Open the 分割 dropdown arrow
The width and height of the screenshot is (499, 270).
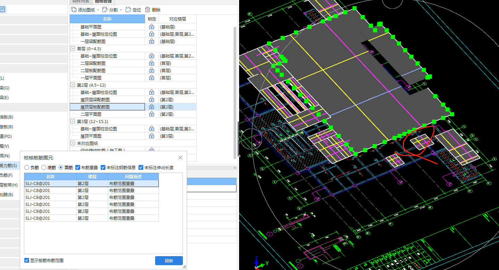pyautogui.click(x=121, y=10)
